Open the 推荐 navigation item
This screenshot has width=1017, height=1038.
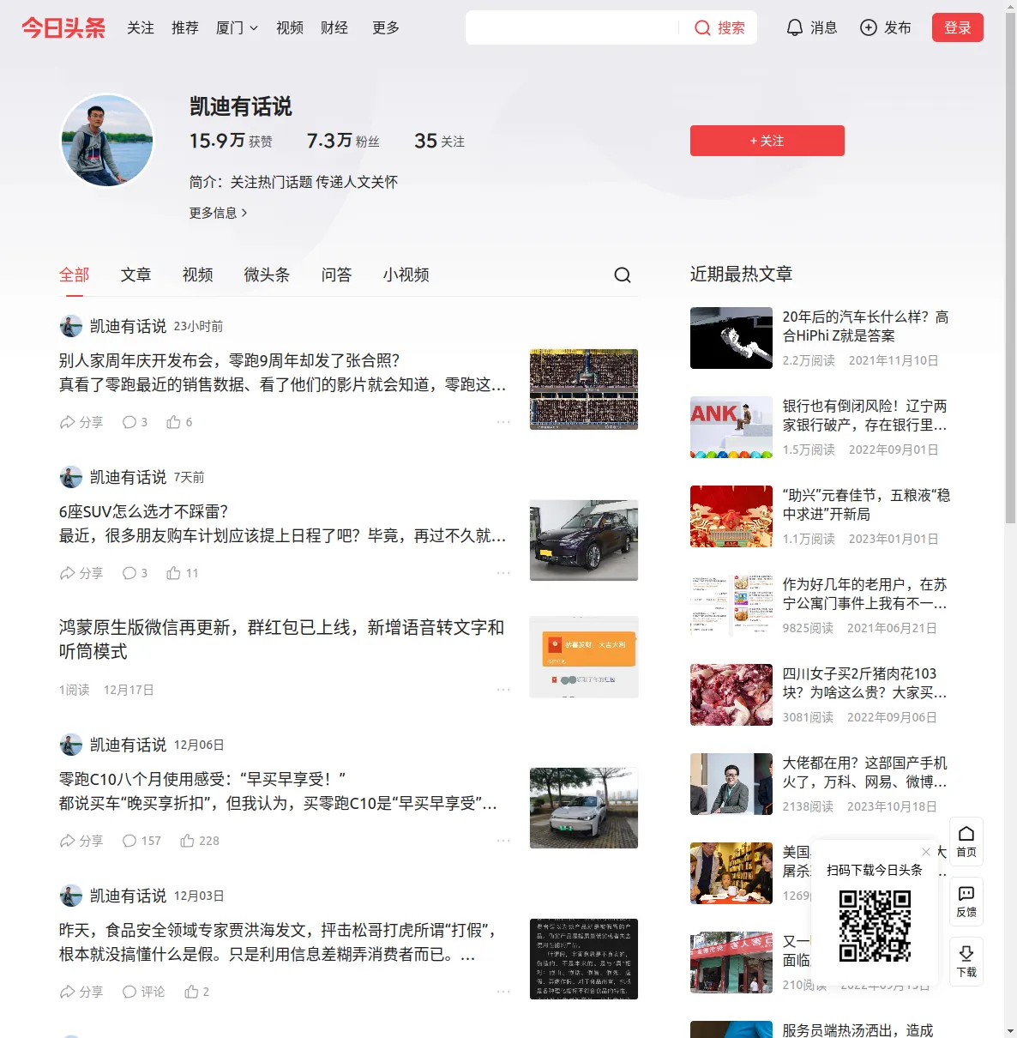[185, 27]
